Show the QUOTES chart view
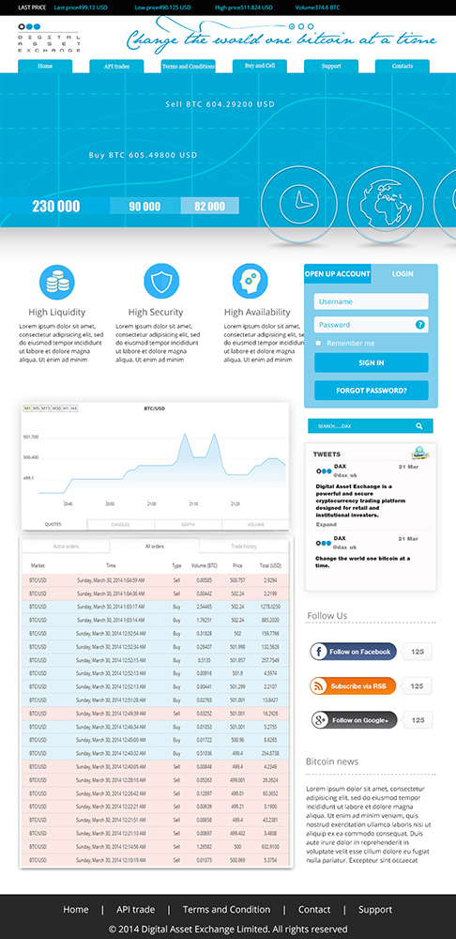456x939 pixels. 54,525
